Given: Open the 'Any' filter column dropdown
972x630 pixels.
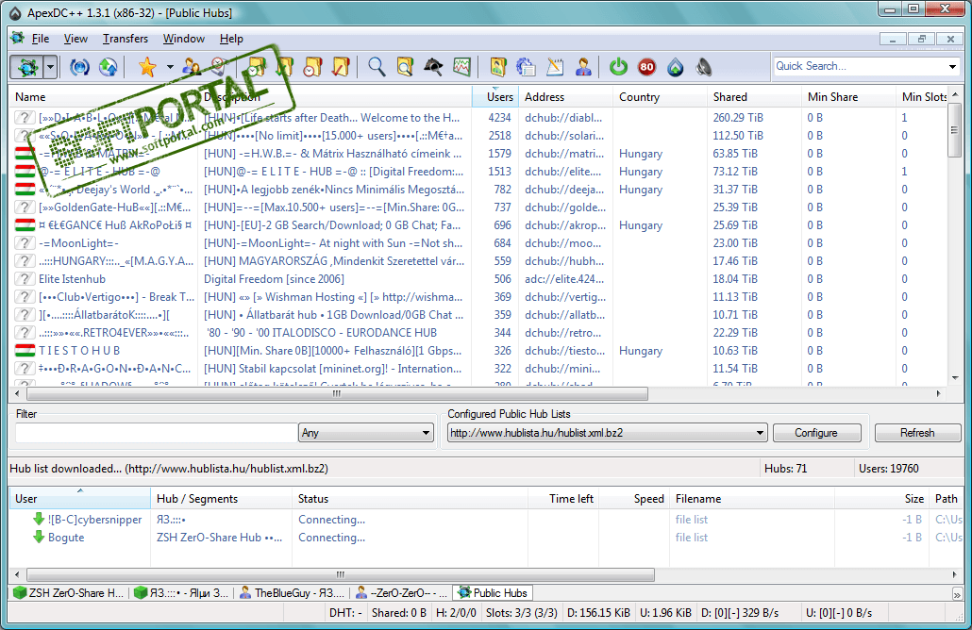Looking at the screenshot, I should pos(366,433).
